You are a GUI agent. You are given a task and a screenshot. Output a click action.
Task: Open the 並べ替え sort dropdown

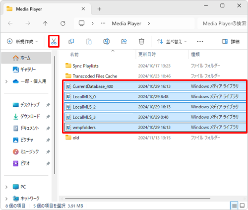pyautogui.click(x=172, y=41)
